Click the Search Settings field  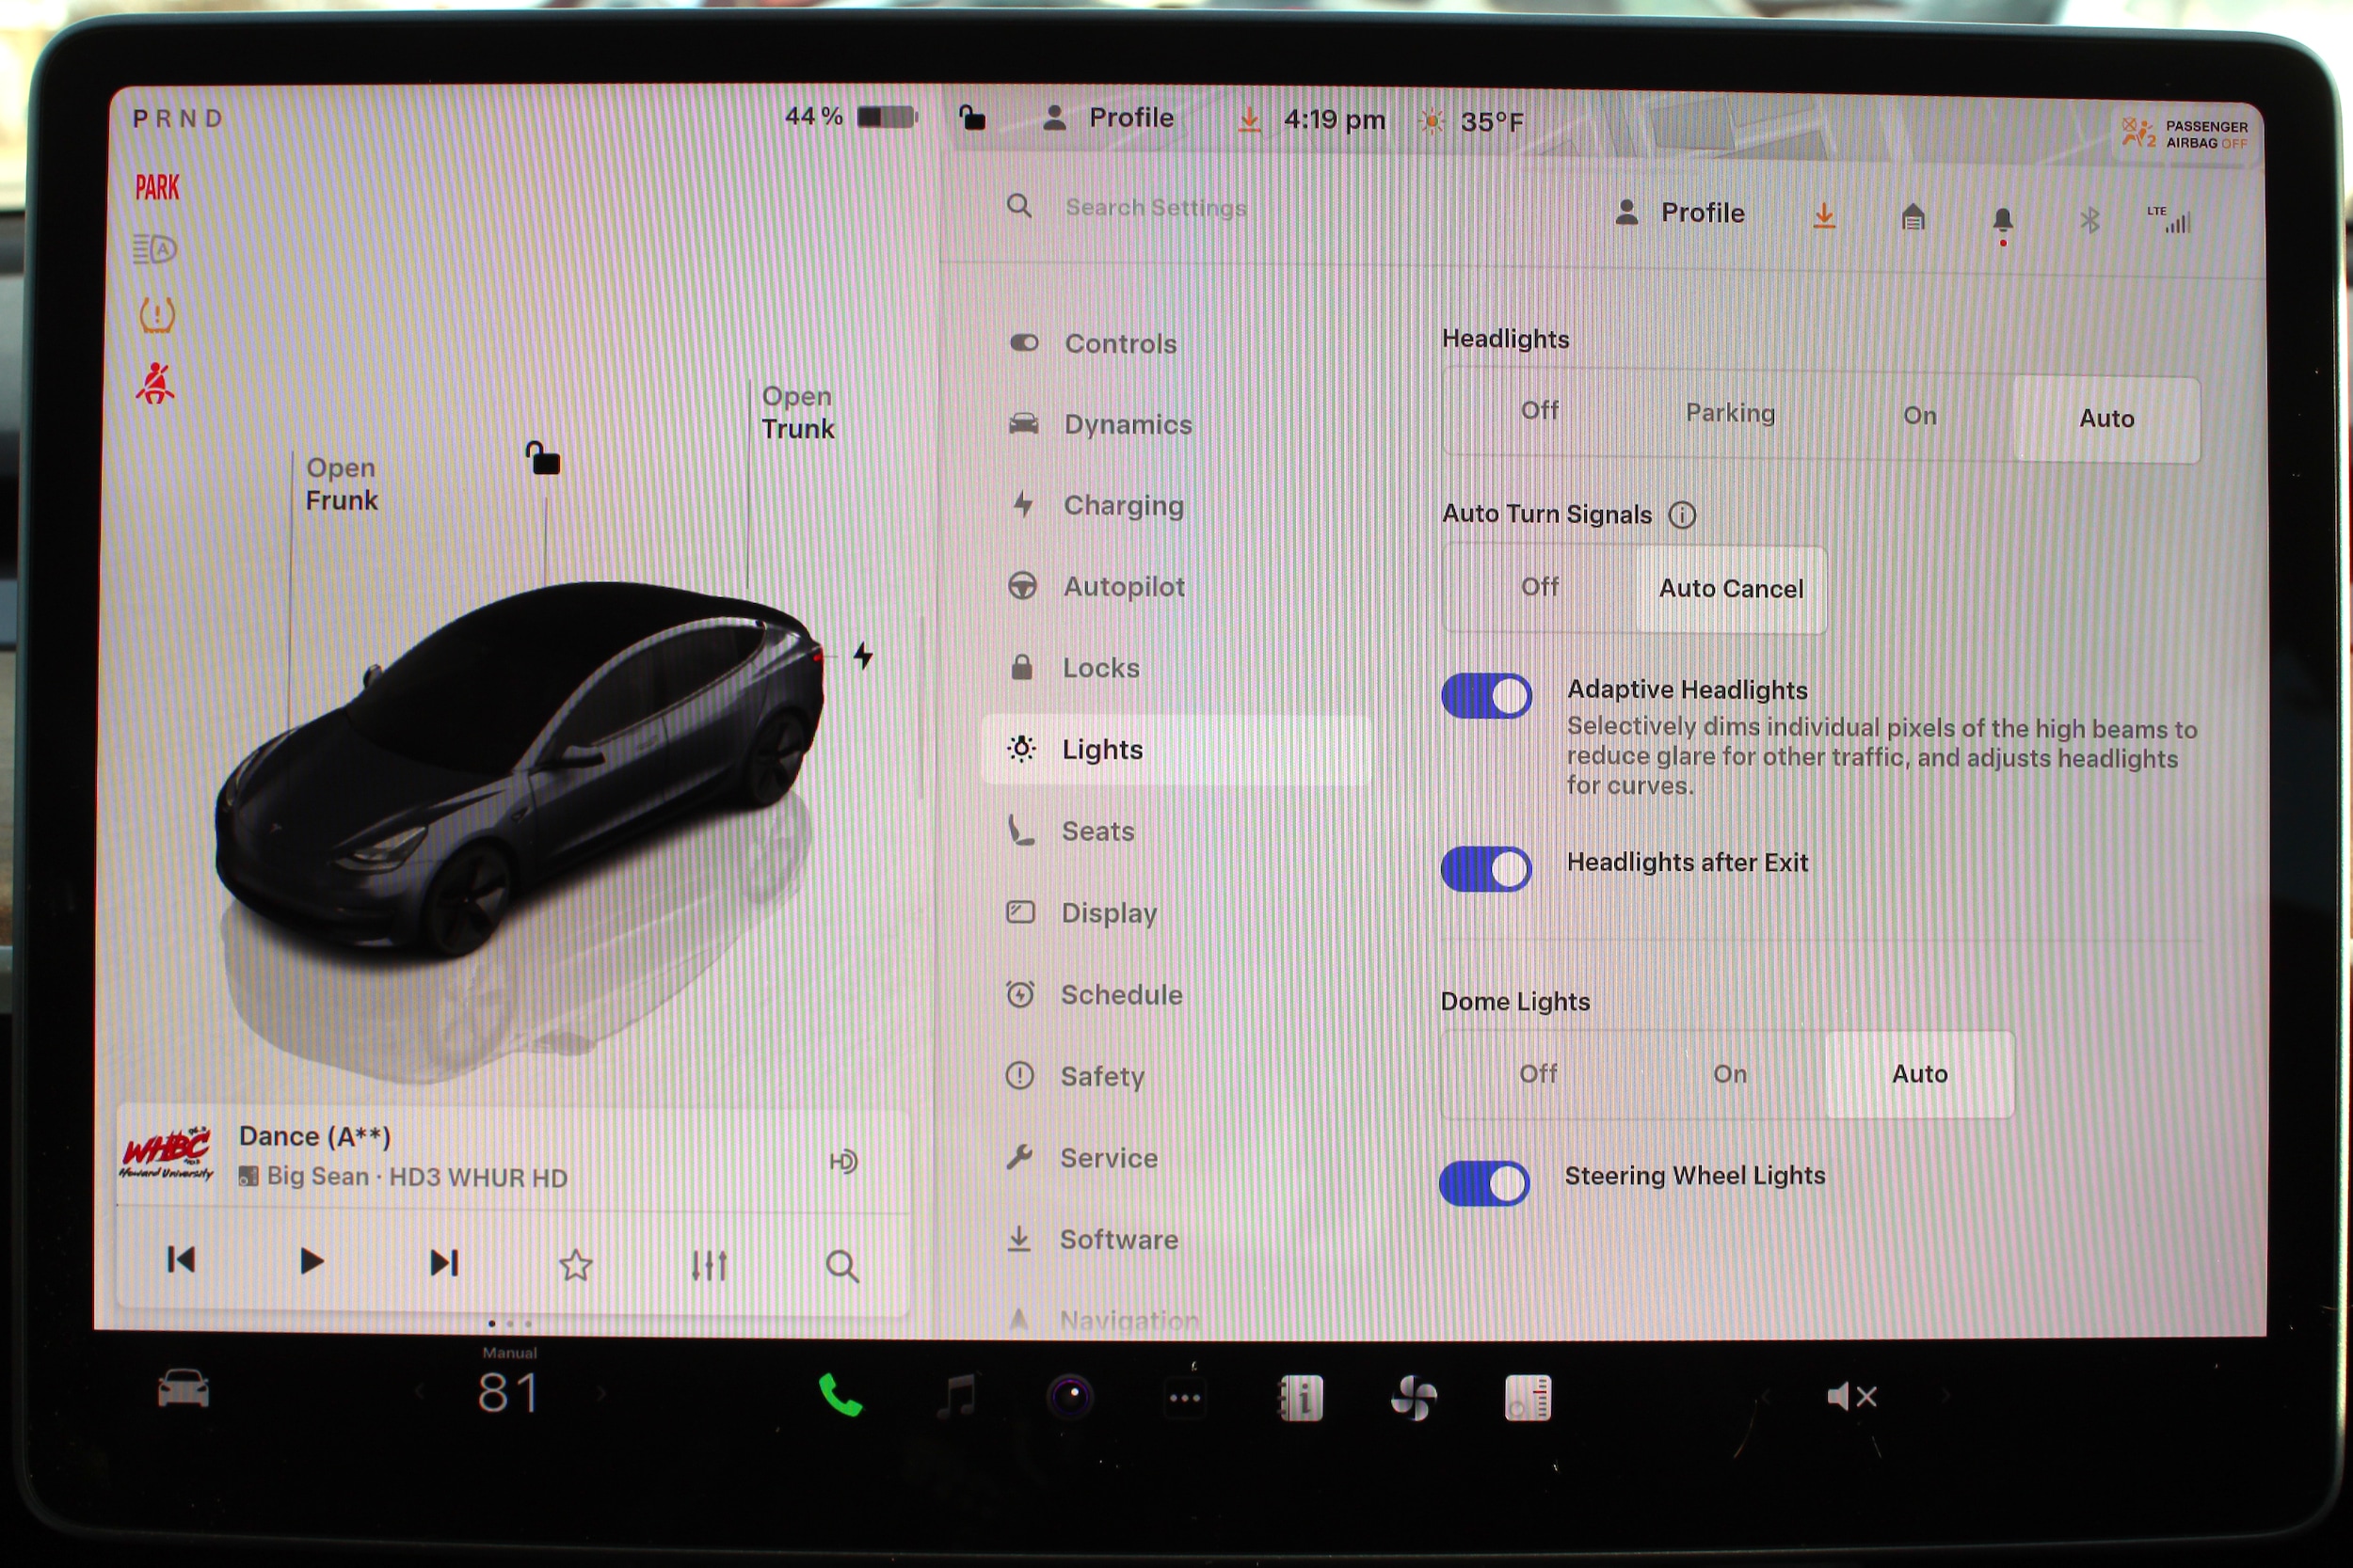coord(1156,207)
